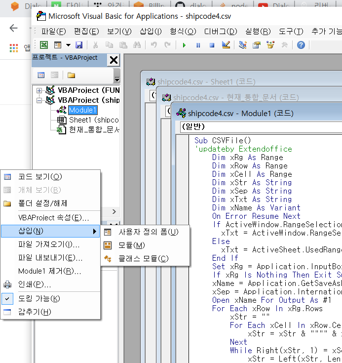Insert 클래스 모듈(C) from submenu
342x363 pixels.
point(145,259)
